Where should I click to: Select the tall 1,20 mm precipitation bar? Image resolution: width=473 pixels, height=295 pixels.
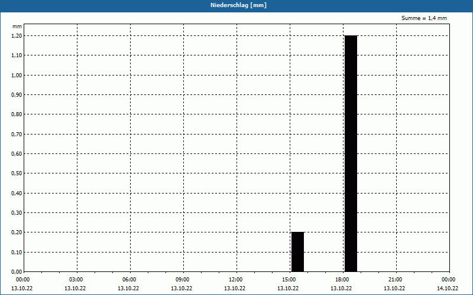tap(351, 153)
